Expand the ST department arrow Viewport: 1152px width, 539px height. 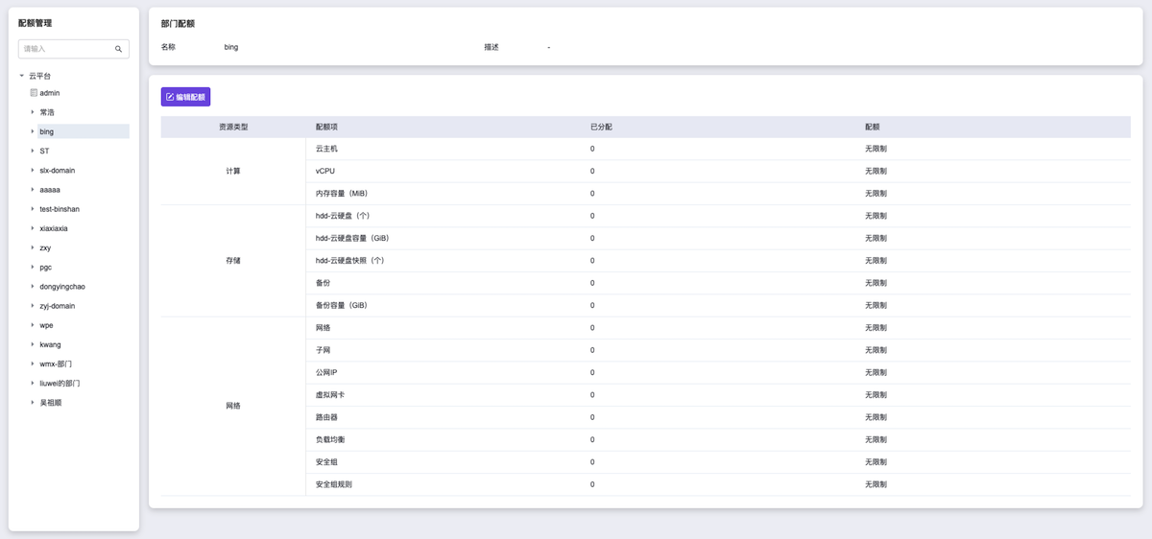coord(33,151)
